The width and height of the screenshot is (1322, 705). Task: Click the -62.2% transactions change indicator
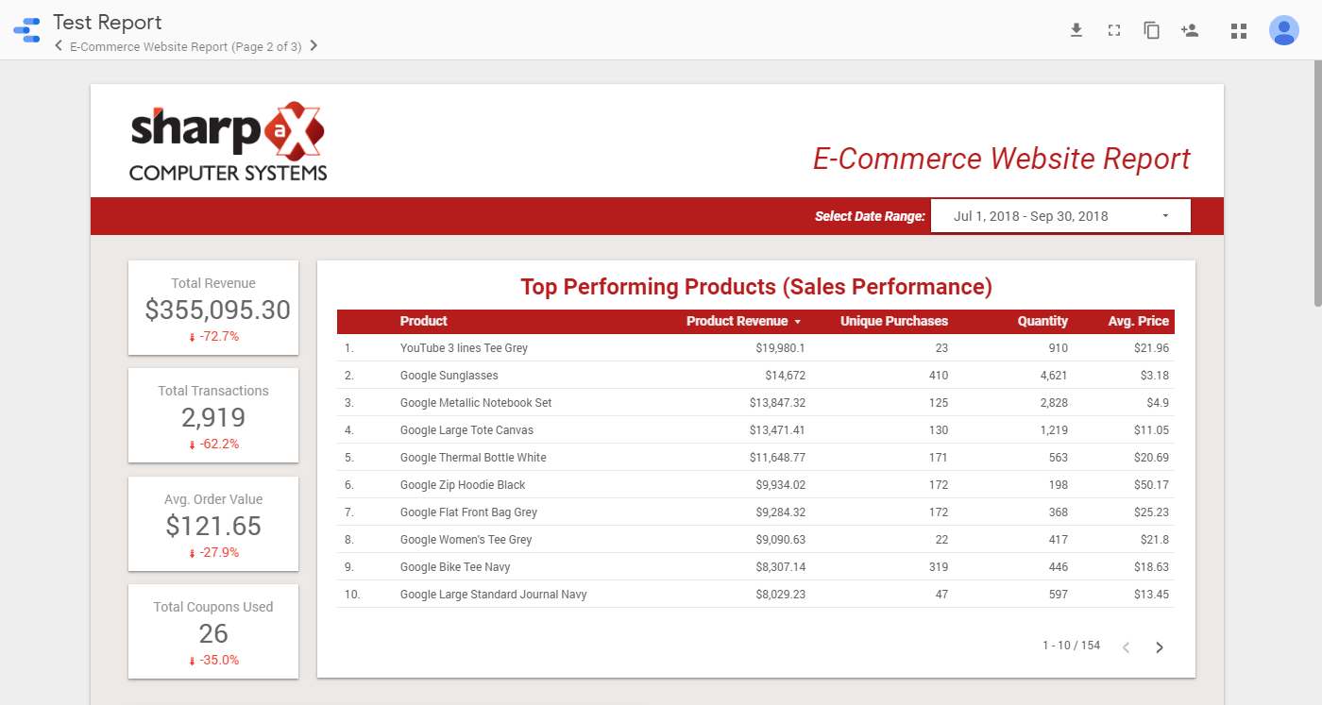click(213, 444)
